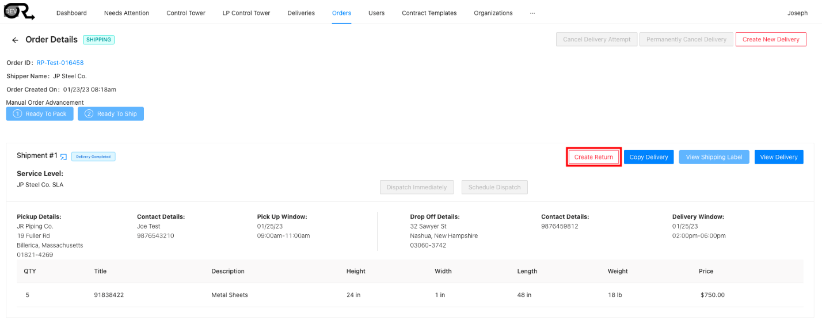The width and height of the screenshot is (822, 320).
Task: Open the Joseph user menu
Action: point(797,13)
